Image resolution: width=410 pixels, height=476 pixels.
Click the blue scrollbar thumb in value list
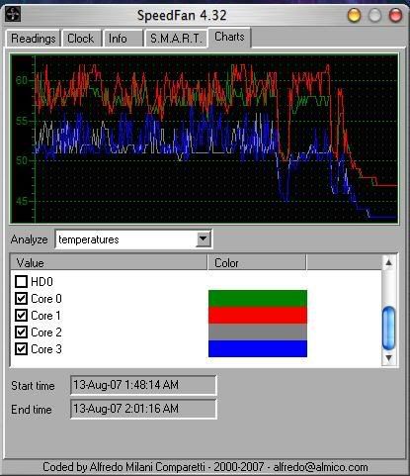tap(389, 328)
